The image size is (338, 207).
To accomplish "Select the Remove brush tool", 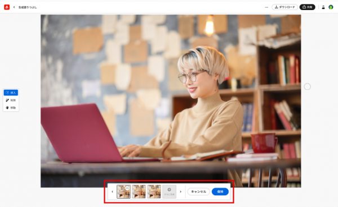I will [x=11, y=100].
